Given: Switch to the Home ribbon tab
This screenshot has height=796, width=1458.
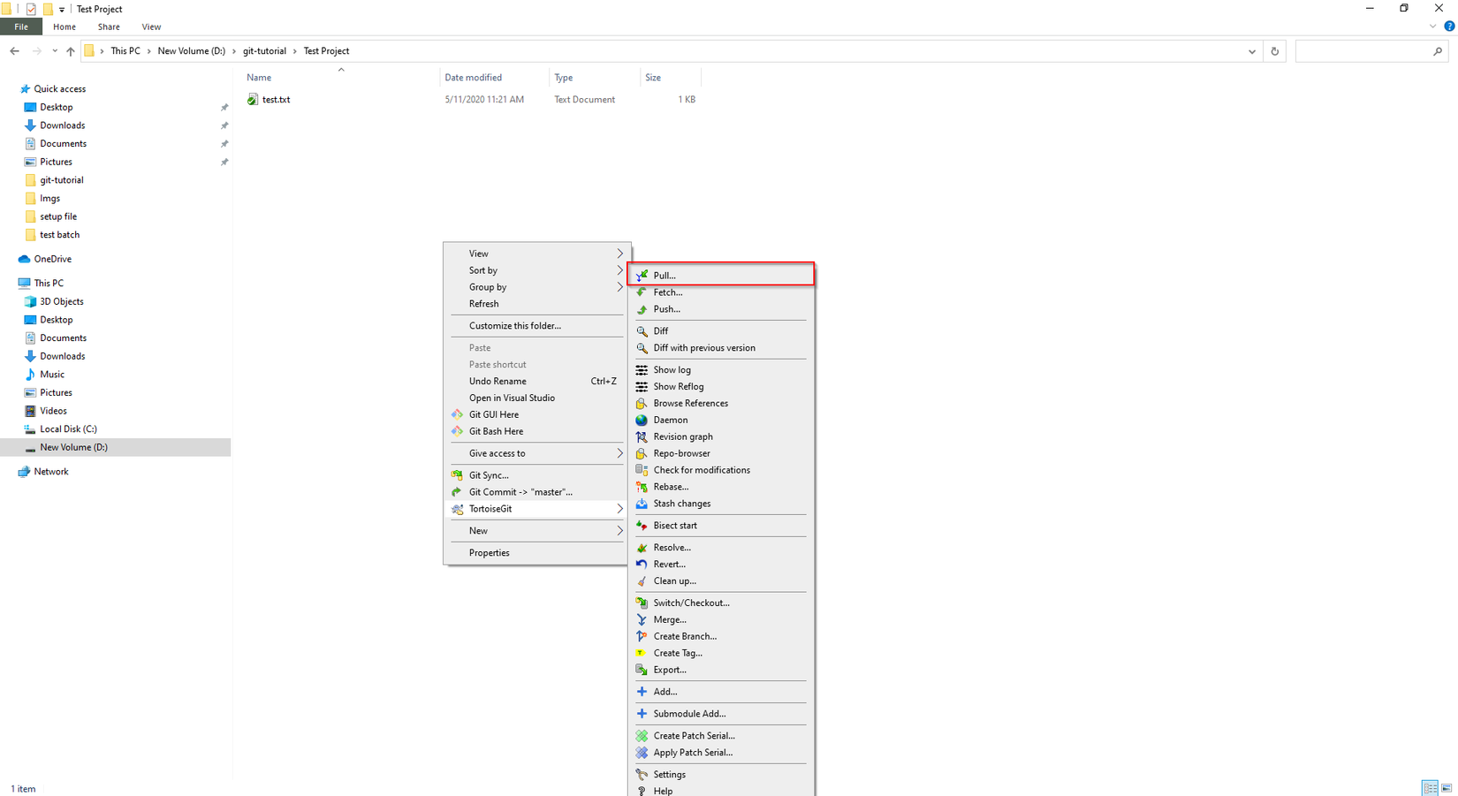Looking at the screenshot, I should click(x=65, y=27).
